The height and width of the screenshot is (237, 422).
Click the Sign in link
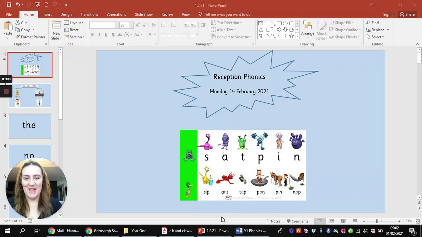(389, 14)
